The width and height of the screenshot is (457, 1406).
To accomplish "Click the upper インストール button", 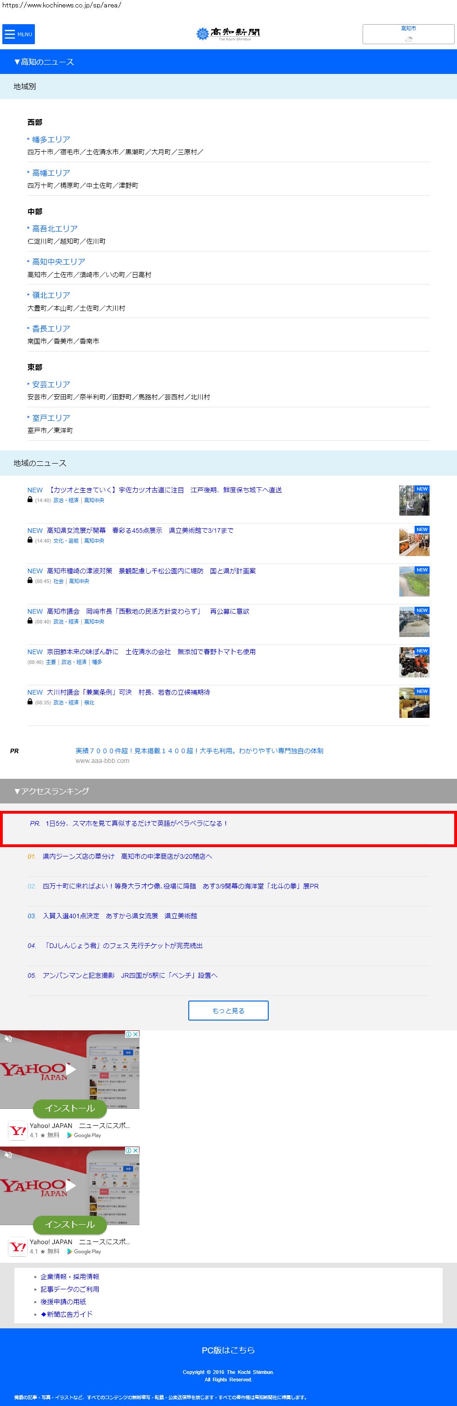I will click(x=70, y=1108).
